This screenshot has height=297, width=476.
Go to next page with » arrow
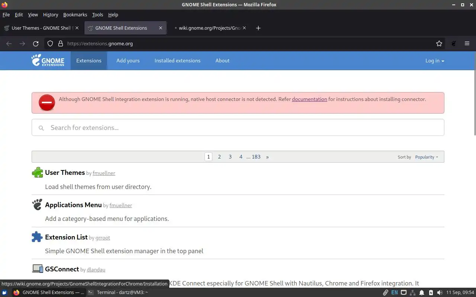[x=267, y=157]
